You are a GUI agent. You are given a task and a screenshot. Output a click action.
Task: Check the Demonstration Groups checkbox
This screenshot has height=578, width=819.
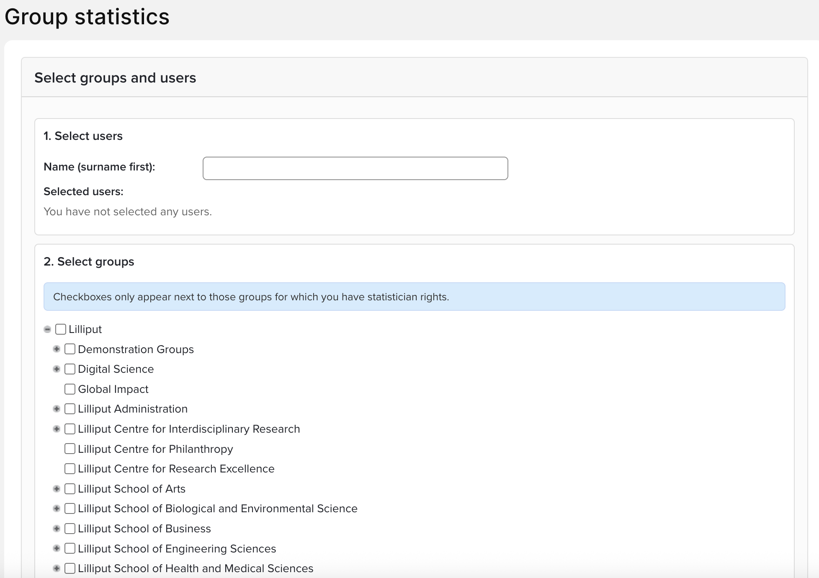tap(70, 349)
